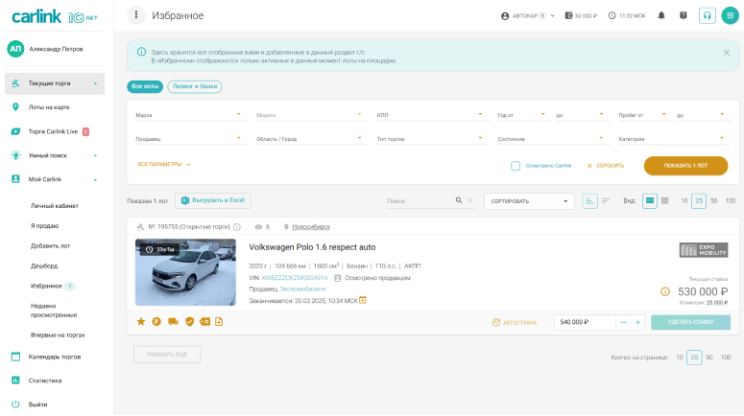Click the help question mark icon
Viewport: 744px width, 416px height.
pyautogui.click(x=683, y=15)
